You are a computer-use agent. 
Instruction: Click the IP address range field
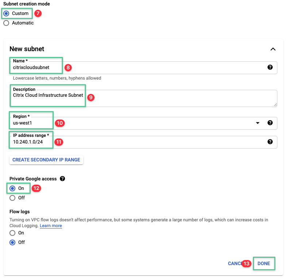coord(146,142)
